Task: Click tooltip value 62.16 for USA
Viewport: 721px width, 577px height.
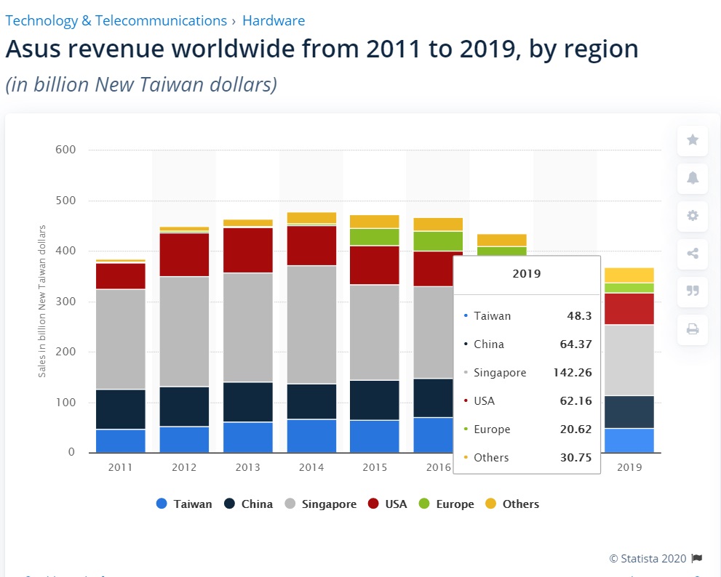Action: coord(575,401)
